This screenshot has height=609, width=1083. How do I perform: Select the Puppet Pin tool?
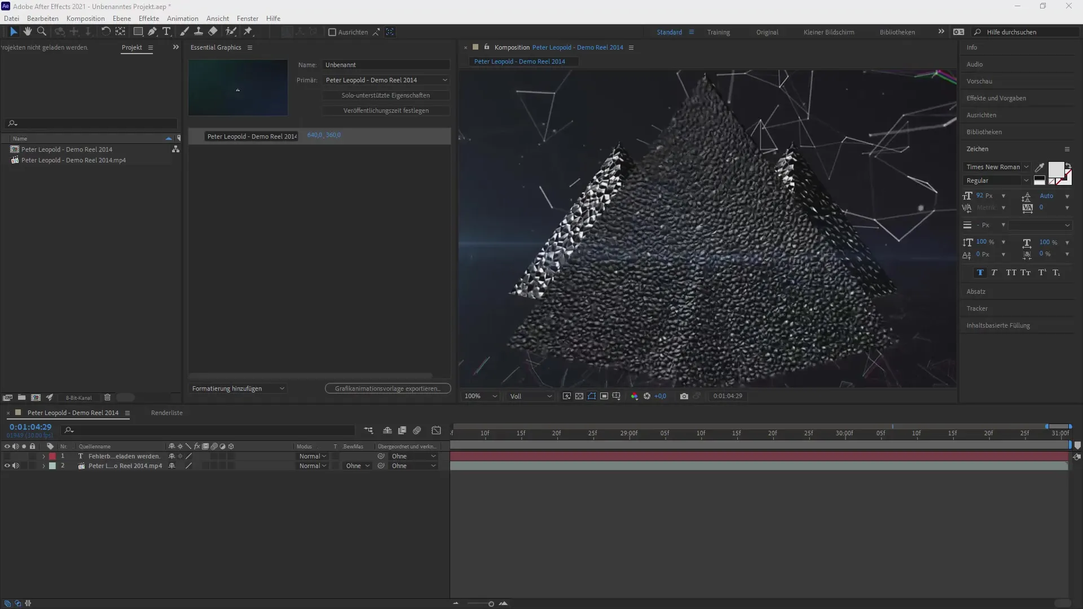pyautogui.click(x=248, y=32)
